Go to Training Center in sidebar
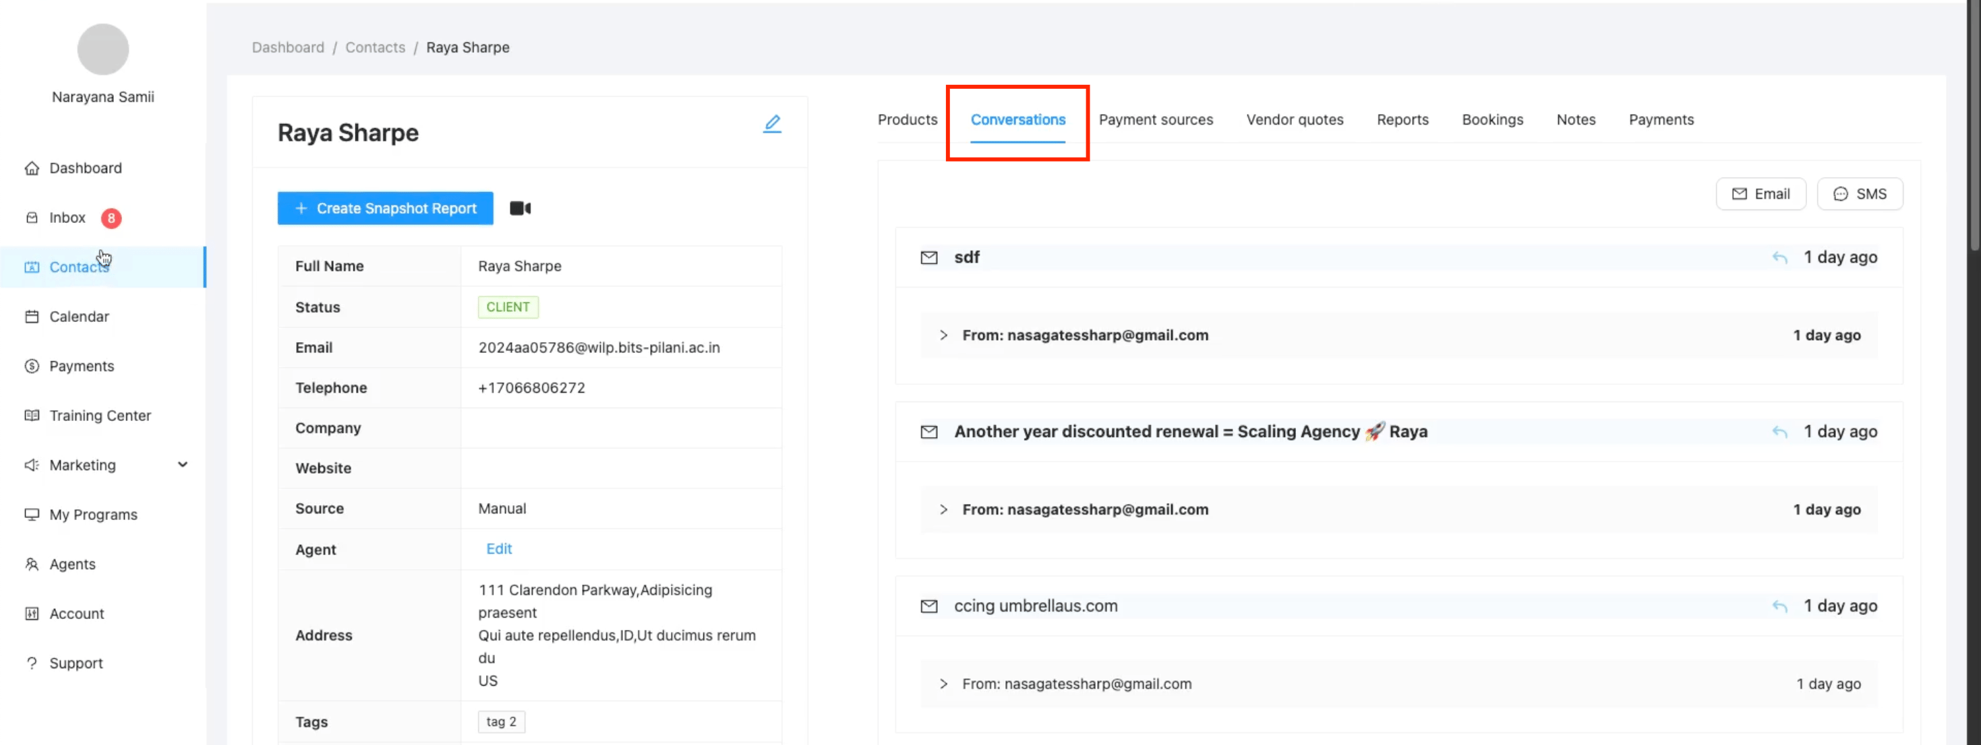 click(x=100, y=416)
